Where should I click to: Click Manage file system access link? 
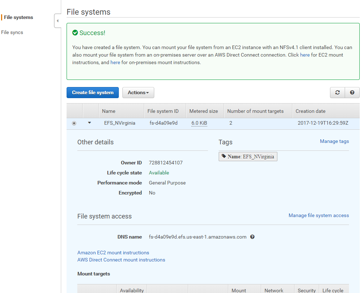(319, 215)
